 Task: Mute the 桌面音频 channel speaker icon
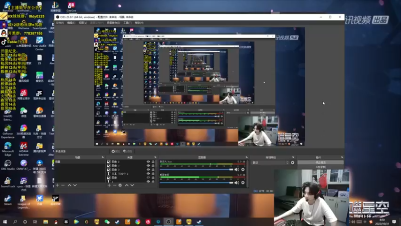[237, 183]
